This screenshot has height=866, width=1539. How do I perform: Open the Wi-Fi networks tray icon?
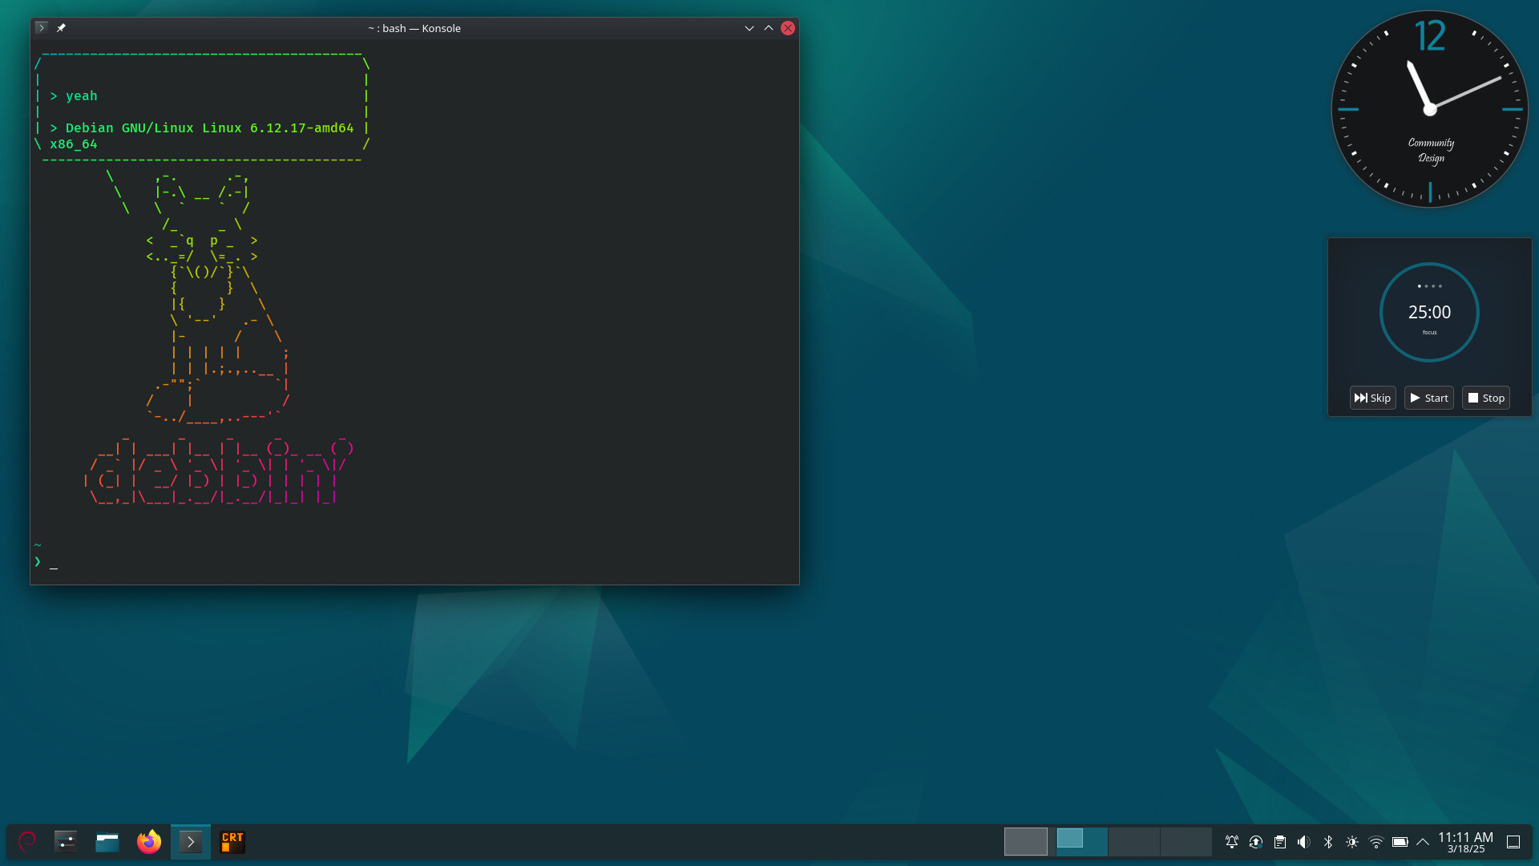click(1376, 842)
